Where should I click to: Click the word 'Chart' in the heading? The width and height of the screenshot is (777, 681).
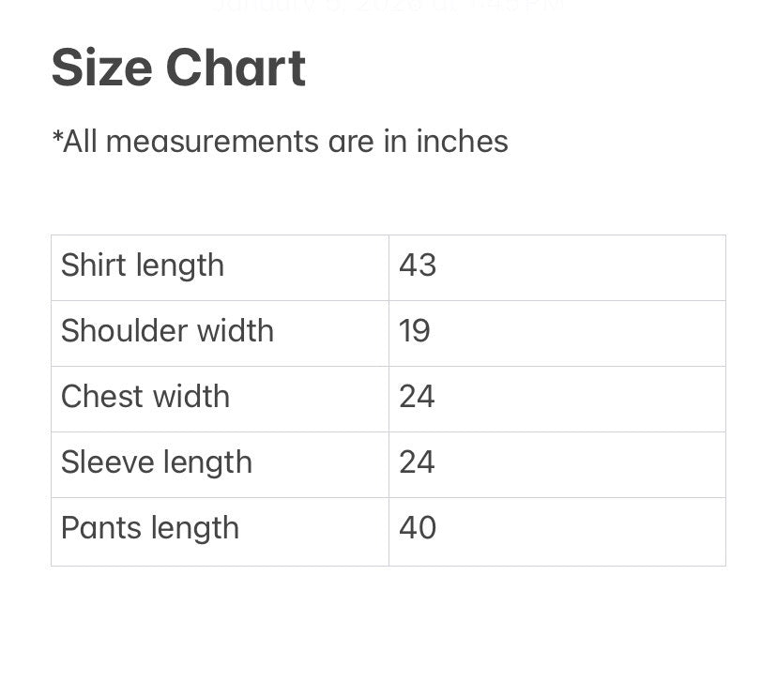236,68
